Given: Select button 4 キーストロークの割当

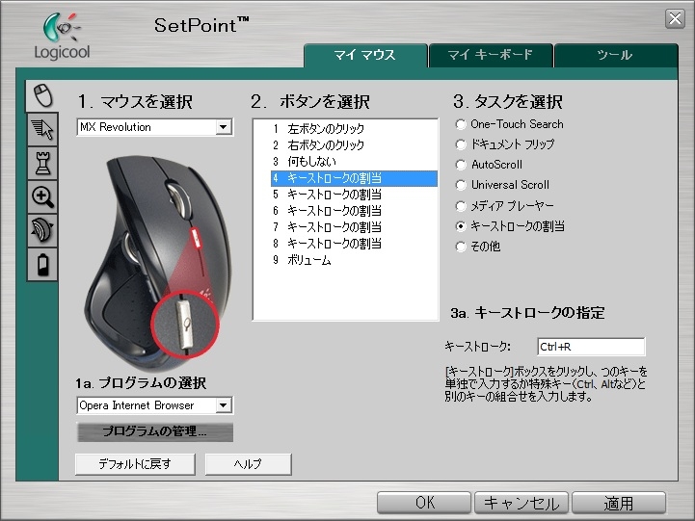Looking at the screenshot, I should 354,178.
